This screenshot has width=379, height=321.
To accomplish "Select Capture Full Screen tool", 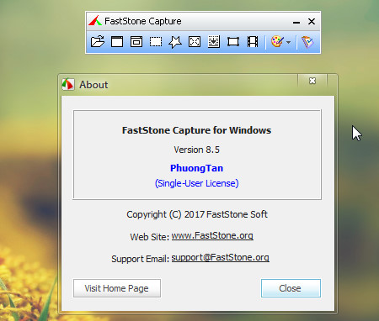I will [195, 42].
